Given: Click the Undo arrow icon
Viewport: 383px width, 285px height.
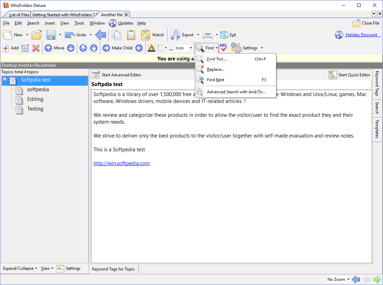Looking at the screenshot, I should (x=70, y=35).
